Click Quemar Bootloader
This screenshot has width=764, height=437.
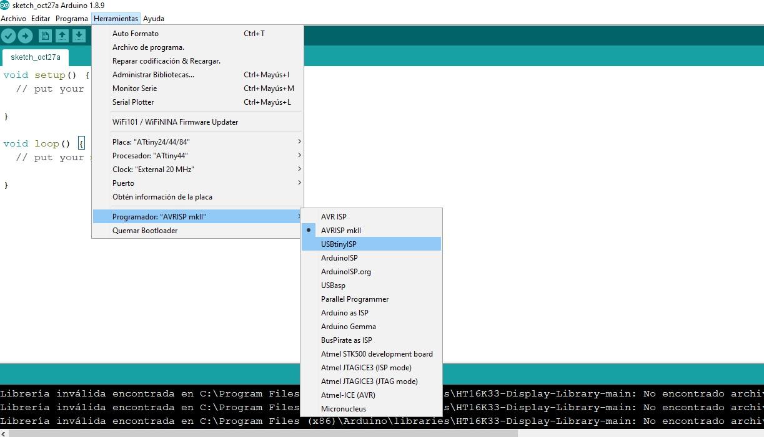point(145,231)
